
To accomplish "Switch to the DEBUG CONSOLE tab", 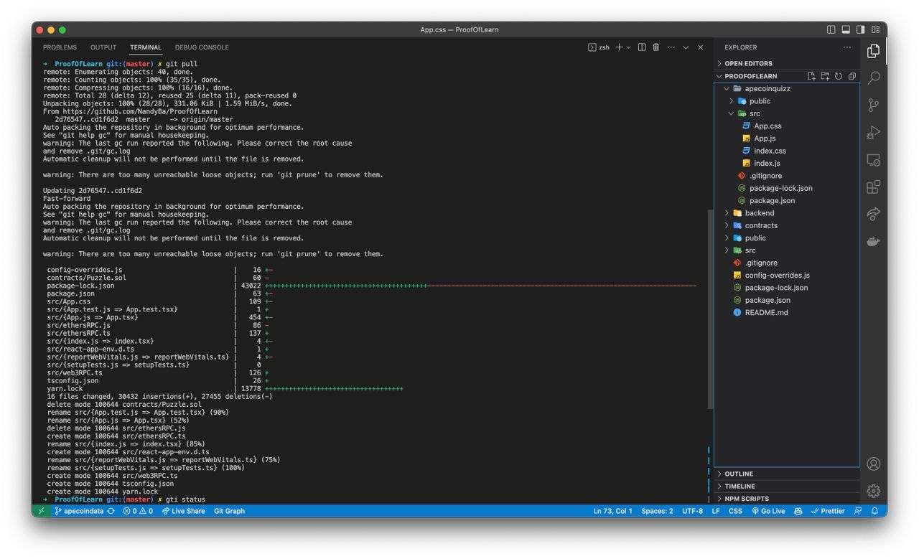I will coord(202,47).
